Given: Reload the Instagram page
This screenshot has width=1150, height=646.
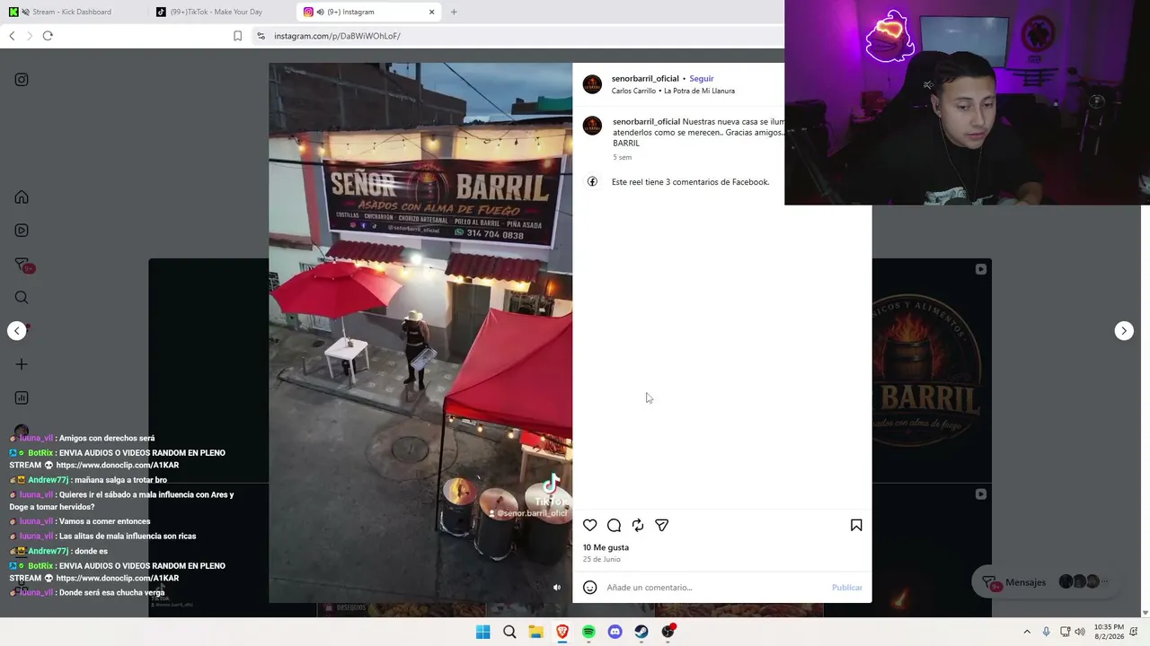Looking at the screenshot, I should point(48,36).
